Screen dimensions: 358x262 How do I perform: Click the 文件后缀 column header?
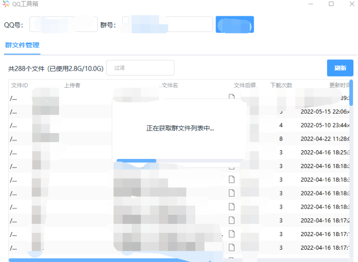(x=245, y=85)
